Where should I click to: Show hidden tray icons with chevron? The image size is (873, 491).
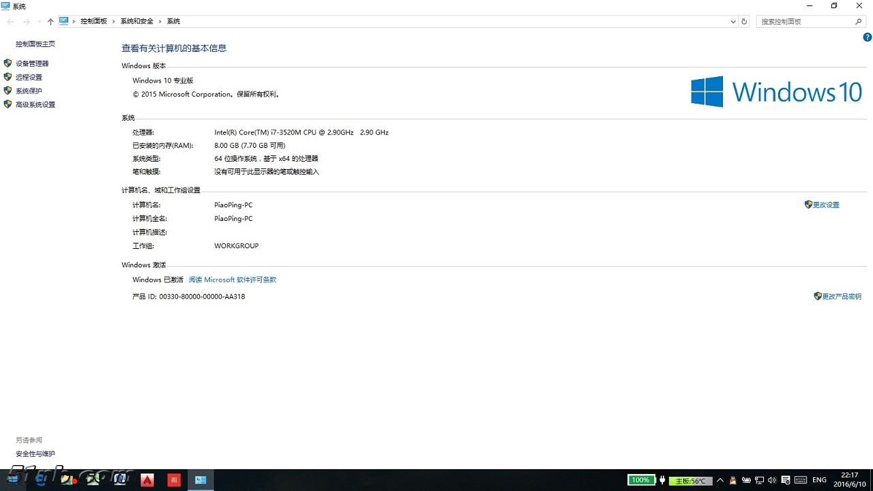coord(720,480)
